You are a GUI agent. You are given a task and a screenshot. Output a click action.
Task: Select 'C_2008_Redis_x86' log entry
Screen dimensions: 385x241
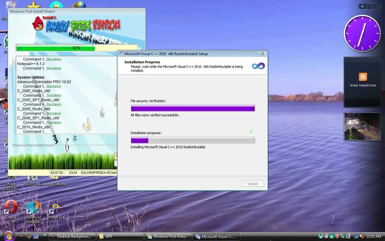[34, 109]
